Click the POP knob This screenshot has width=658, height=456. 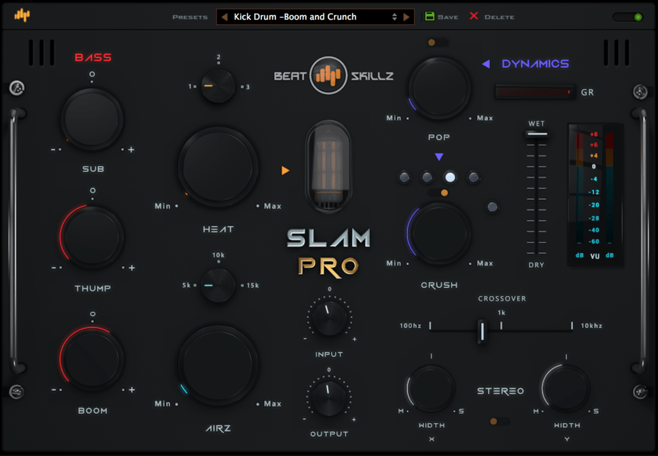tap(440, 89)
